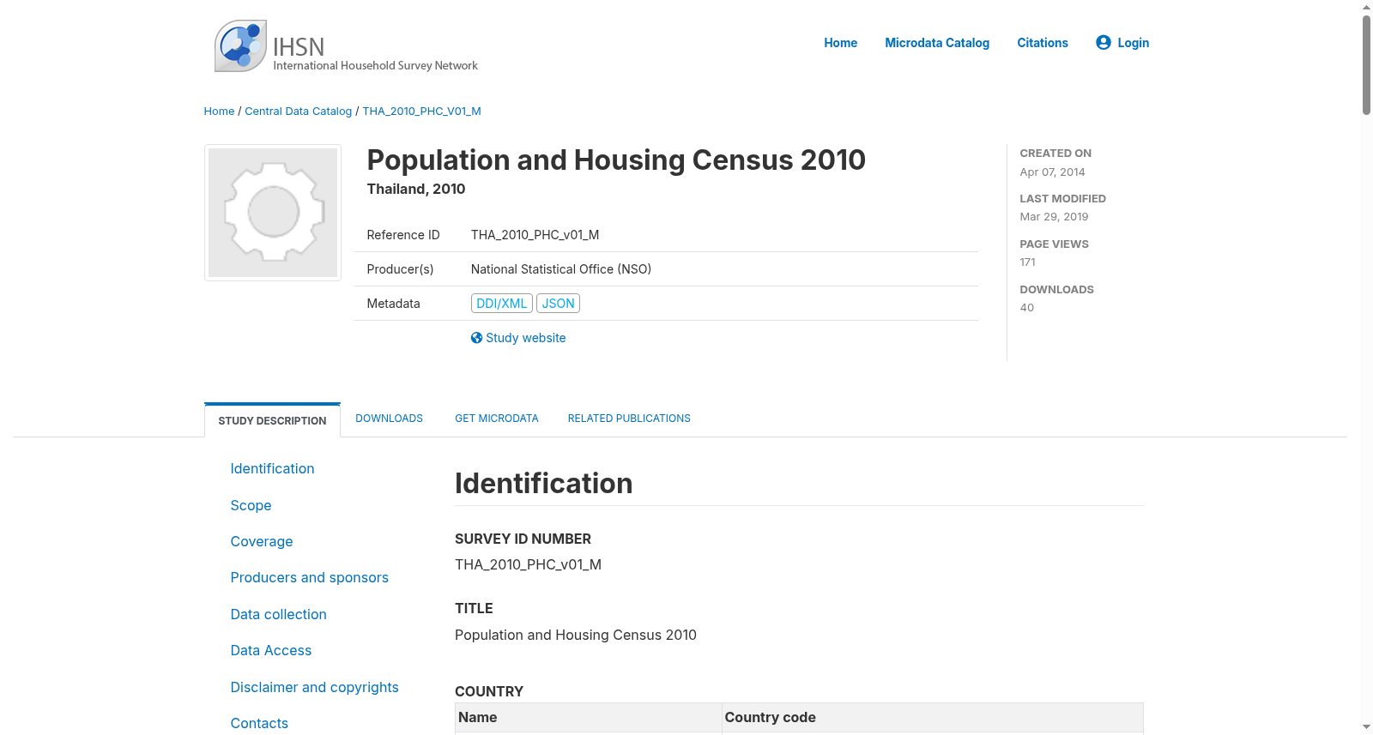Viewport: 1373px width, 735px height.
Task: Click the vertical page scrollbar thumb
Action: [x=1366, y=64]
